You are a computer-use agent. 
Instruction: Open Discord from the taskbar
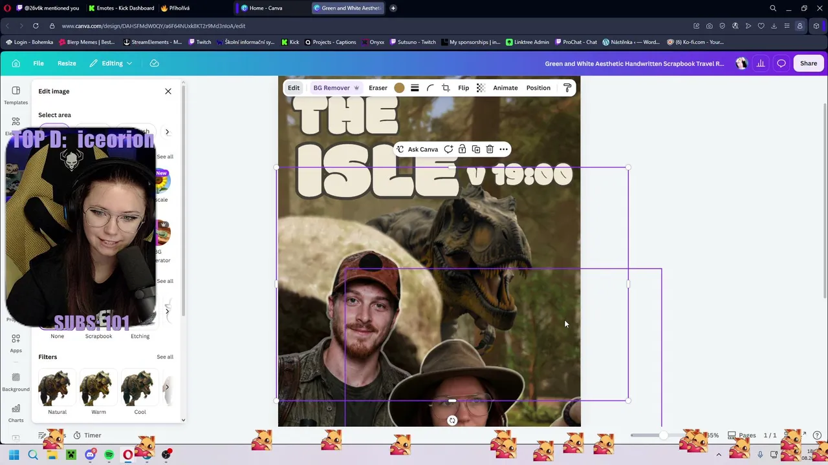(90, 455)
